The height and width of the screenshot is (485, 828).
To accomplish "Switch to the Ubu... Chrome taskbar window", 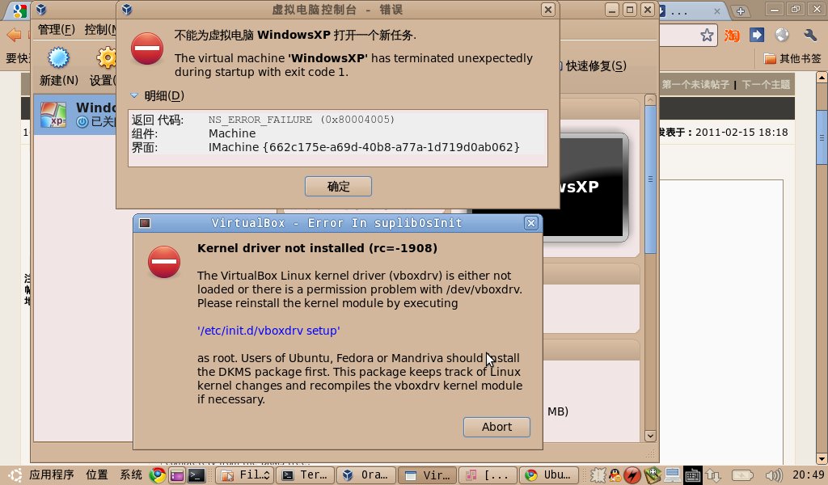I will click(x=548, y=475).
